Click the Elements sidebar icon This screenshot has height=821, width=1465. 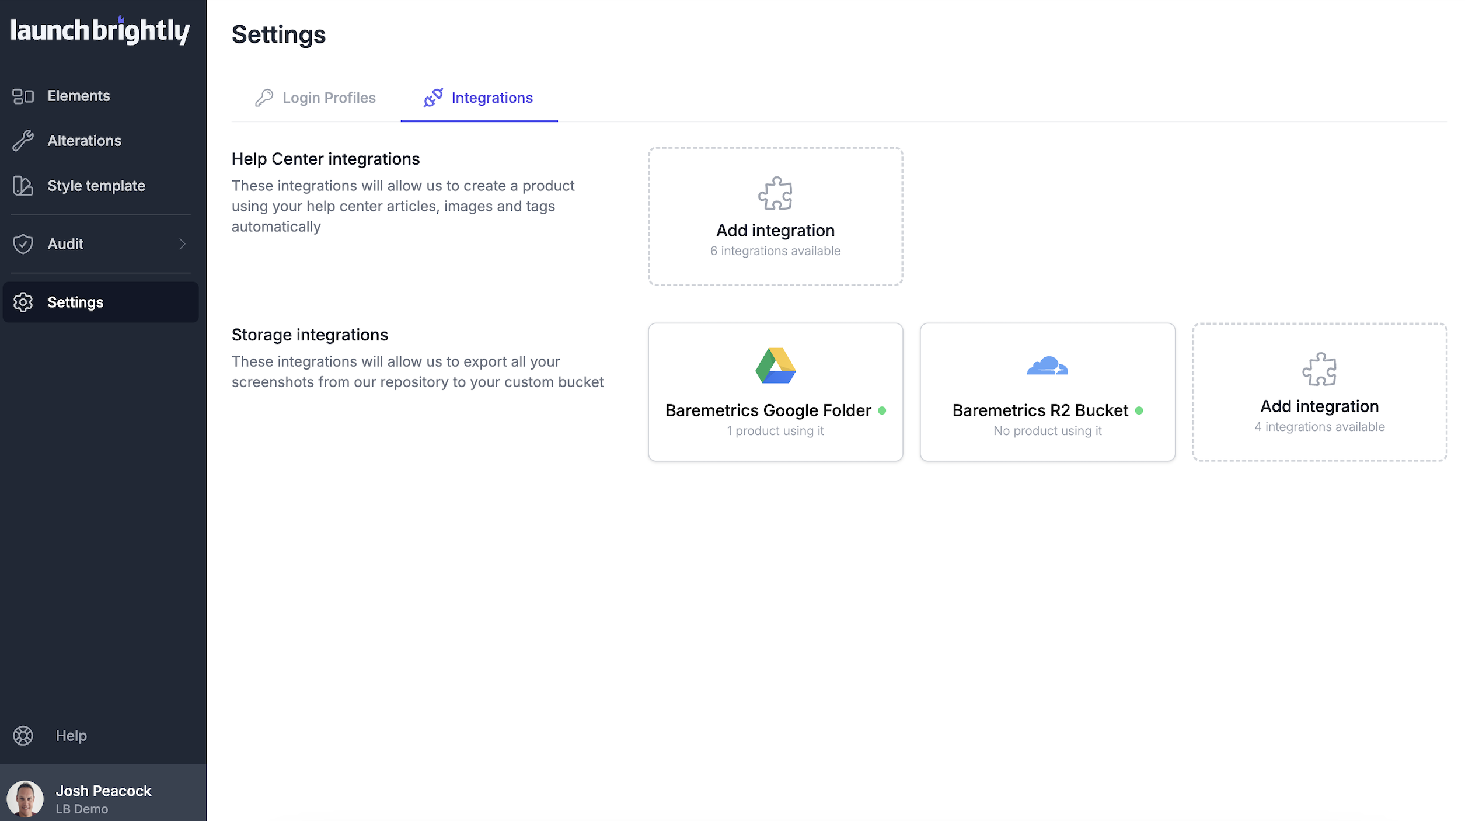tap(23, 96)
